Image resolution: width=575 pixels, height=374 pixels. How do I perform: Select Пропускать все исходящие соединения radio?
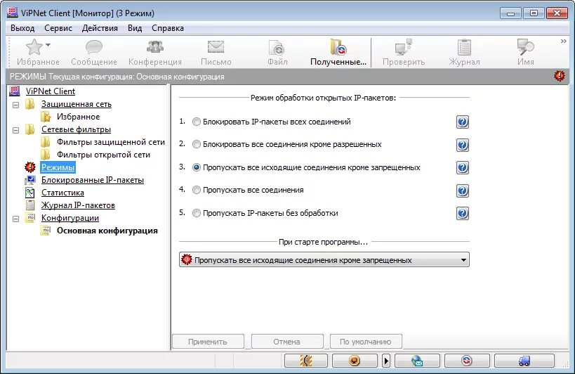pos(197,167)
